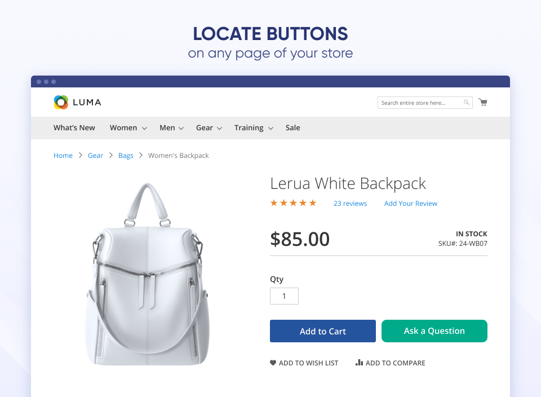The width and height of the screenshot is (541, 397).
Task: Click the Add Your Review link
Action: [x=410, y=204]
